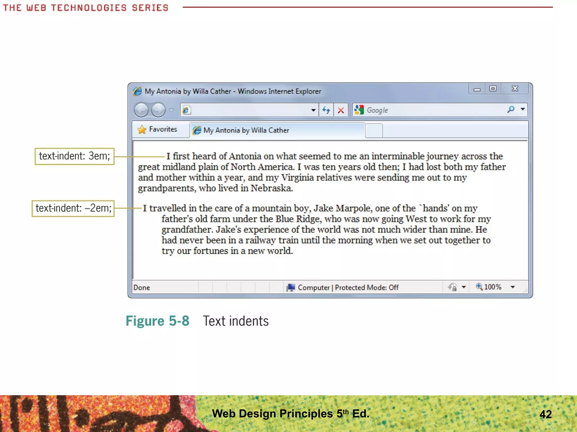
Task: Click the paragraph starting 'I travelled in'
Action: click(317, 229)
